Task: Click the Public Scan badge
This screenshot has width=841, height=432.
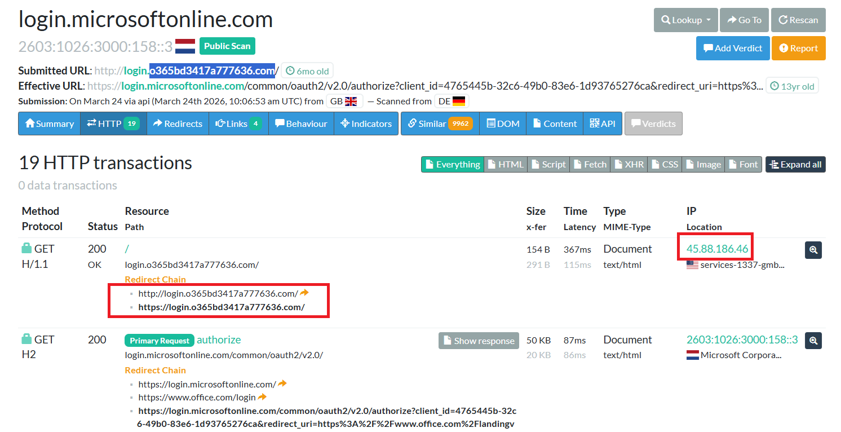Action: 227,46
